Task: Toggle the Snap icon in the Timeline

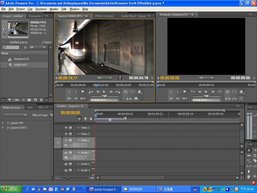Action: pyautogui.click(x=79, y=118)
